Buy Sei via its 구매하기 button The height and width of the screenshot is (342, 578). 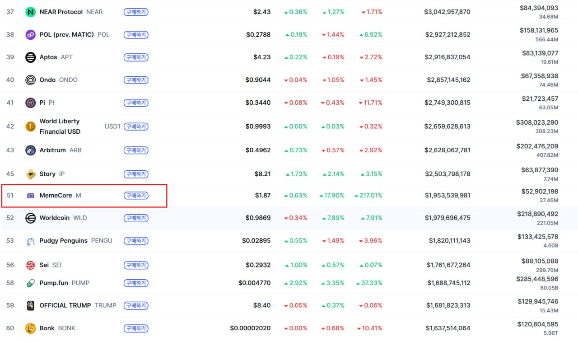136,265
